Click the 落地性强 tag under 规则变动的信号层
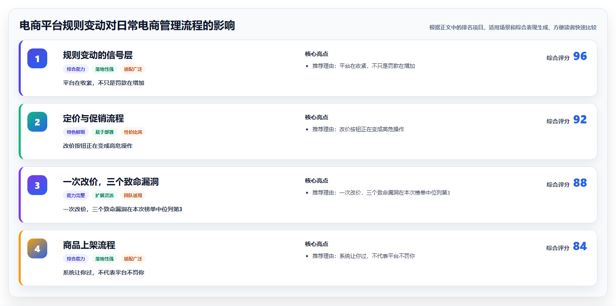Viewport: 616px width, 306px height. (104, 69)
